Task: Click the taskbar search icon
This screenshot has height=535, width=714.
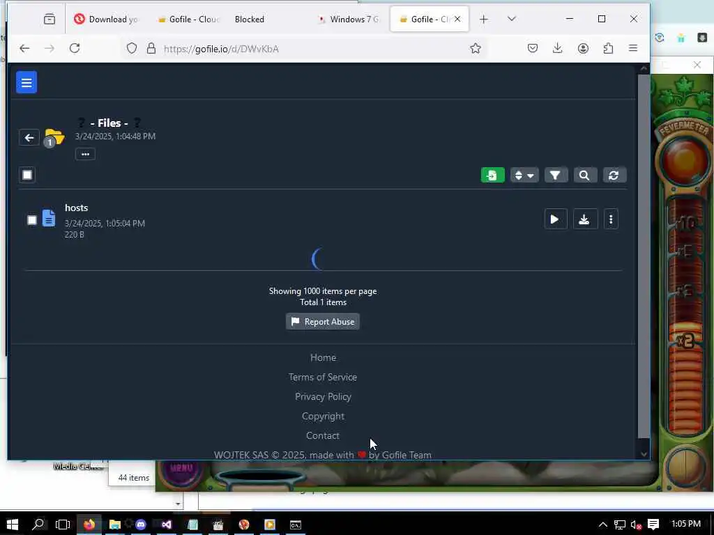Action: click(38, 525)
